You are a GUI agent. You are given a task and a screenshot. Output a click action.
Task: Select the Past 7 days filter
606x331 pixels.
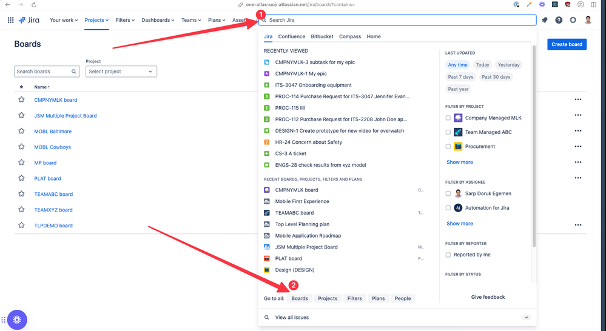click(460, 77)
